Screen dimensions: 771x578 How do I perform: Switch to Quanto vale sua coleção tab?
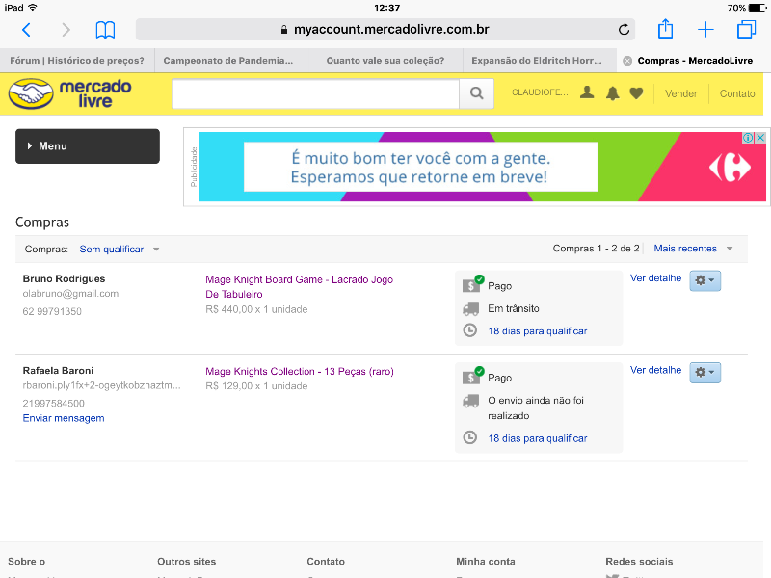point(385,61)
